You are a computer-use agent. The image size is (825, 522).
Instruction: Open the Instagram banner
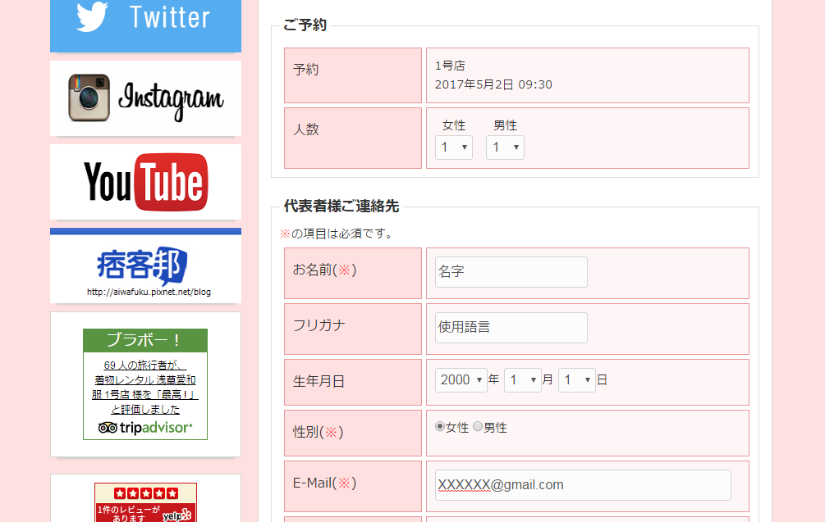145,98
